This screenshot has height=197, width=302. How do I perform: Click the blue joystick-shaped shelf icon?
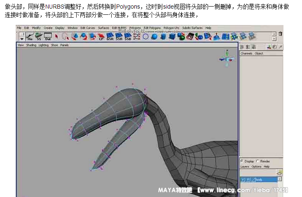pos(217,37)
